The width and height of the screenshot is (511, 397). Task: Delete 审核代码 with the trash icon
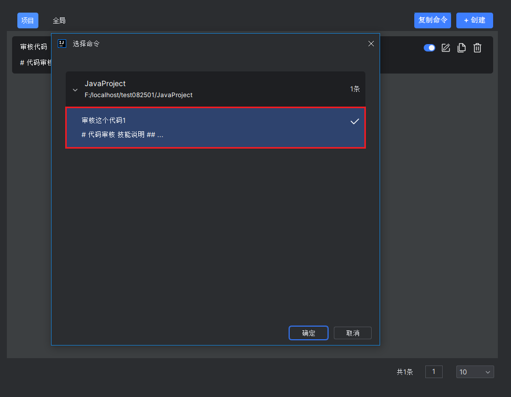coord(477,48)
